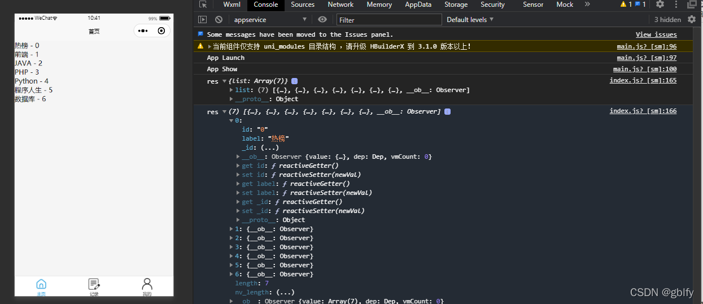Expand array item 1 Observer row
The height and width of the screenshot is (304, 703).
pos(232,229)
